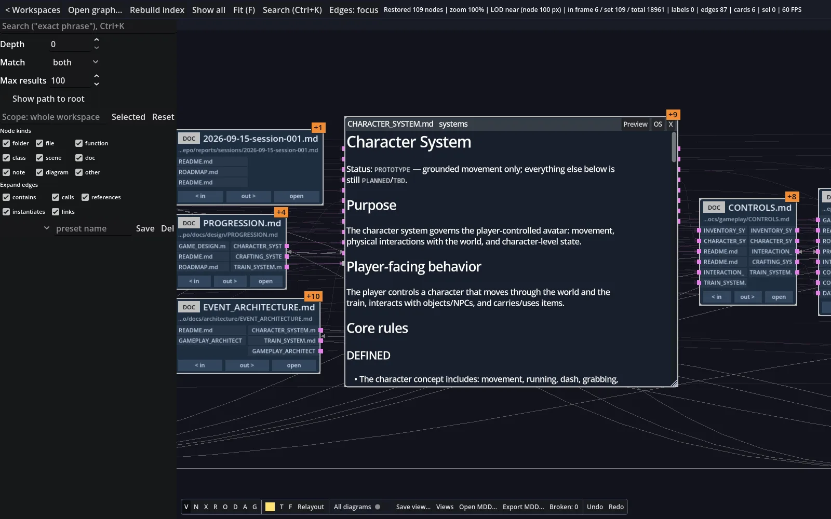Viewport: 831px width, 519px height.
Task: Select the D tool in bottom toolbar
Action: tap(235, 507)
